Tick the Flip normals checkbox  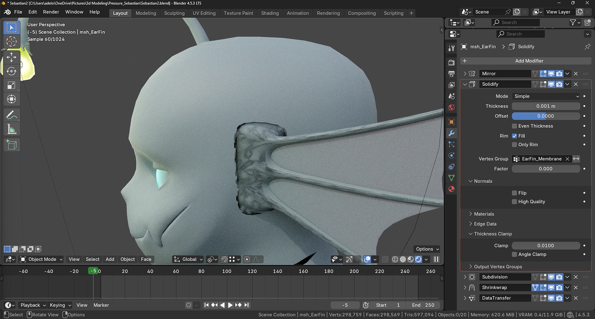point(514,193)
